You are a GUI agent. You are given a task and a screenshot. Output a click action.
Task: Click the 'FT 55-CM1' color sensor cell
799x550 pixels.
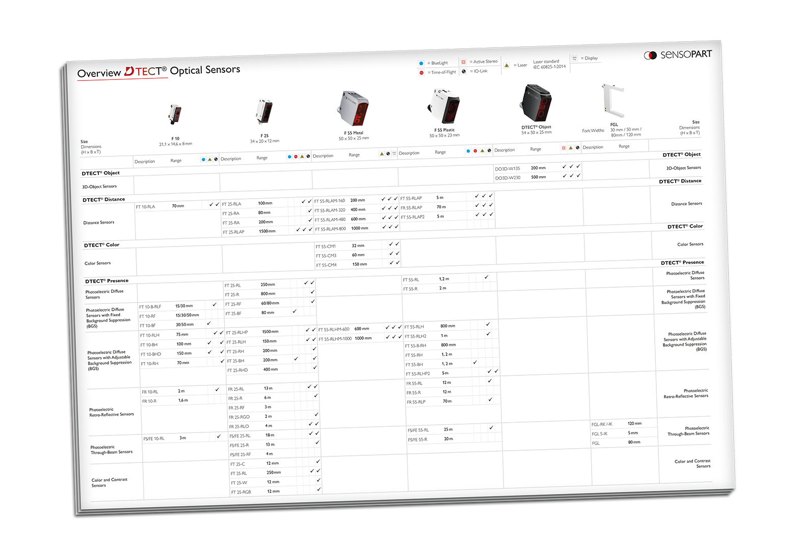pos(326,246)
